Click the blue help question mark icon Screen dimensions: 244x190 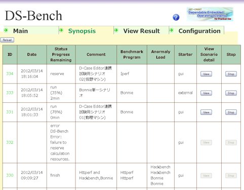point(176,17)
